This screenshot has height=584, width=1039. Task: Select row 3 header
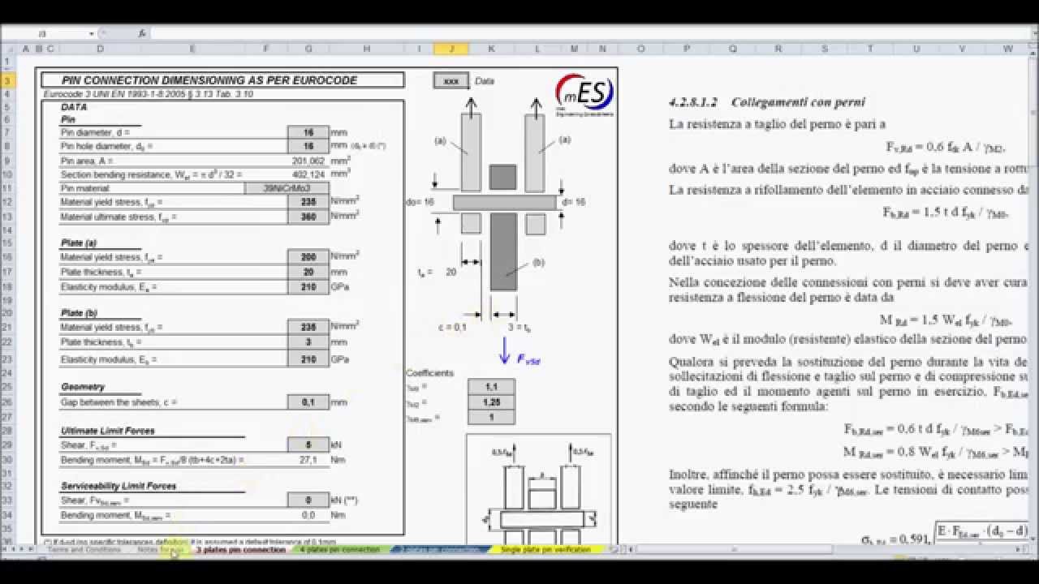tap(7, 81)
